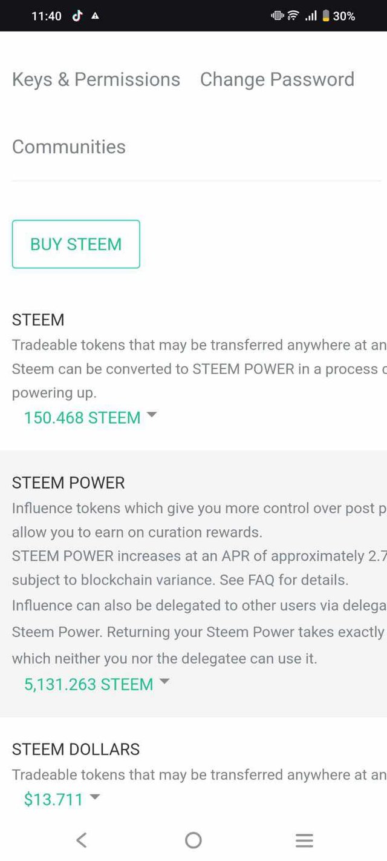
Task: Tap the cellular signal bars icon
Action: pyautogui.click(x=311, y=16)
